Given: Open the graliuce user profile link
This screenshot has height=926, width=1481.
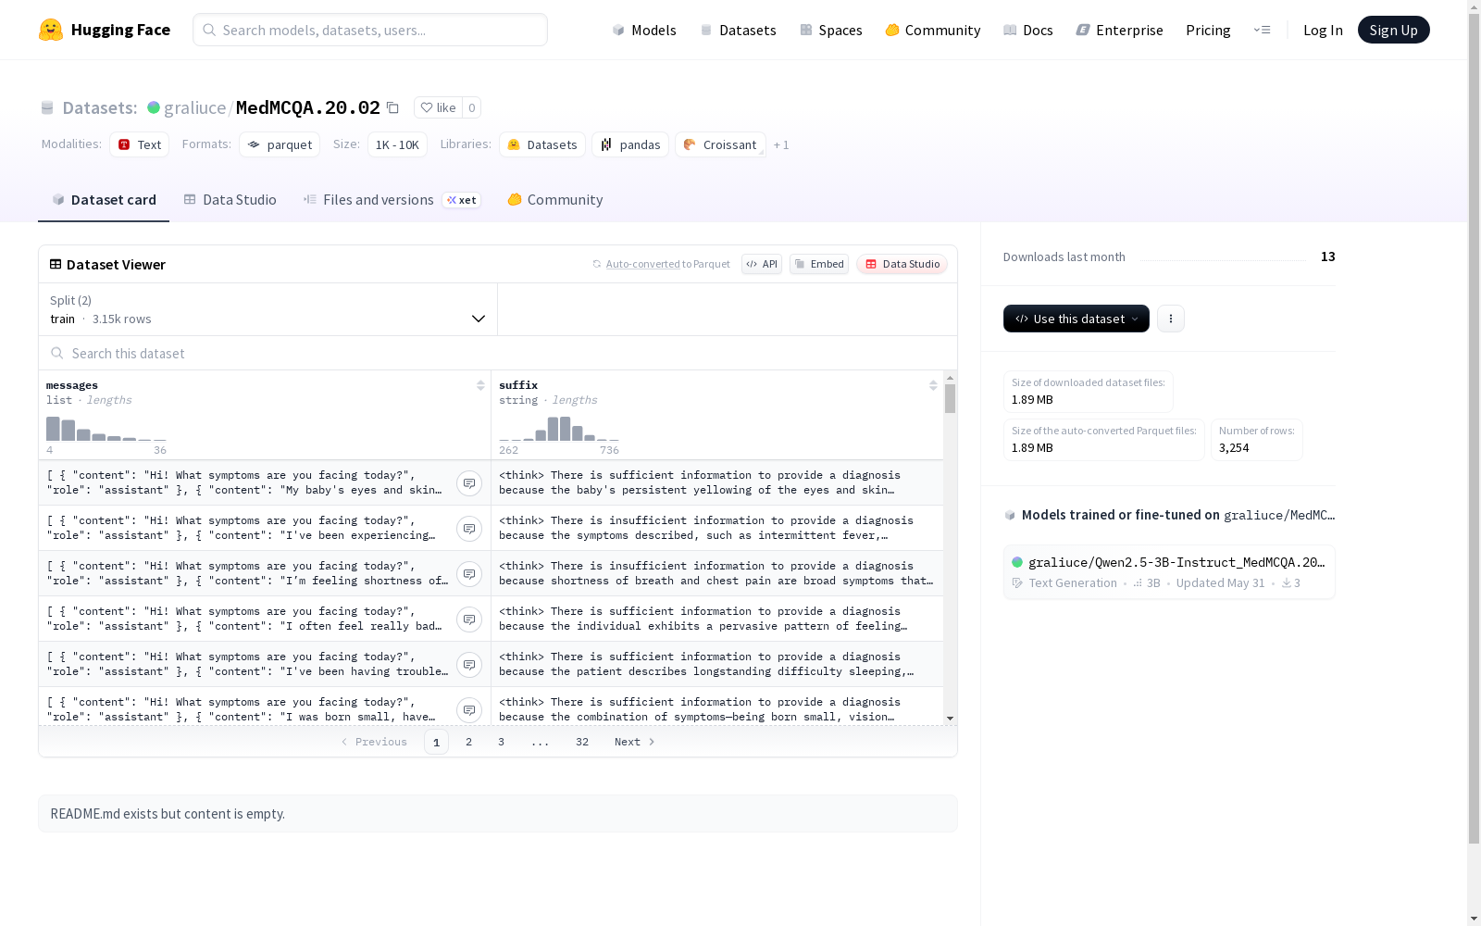Looking at the screenshot, I should click(194, 107).
